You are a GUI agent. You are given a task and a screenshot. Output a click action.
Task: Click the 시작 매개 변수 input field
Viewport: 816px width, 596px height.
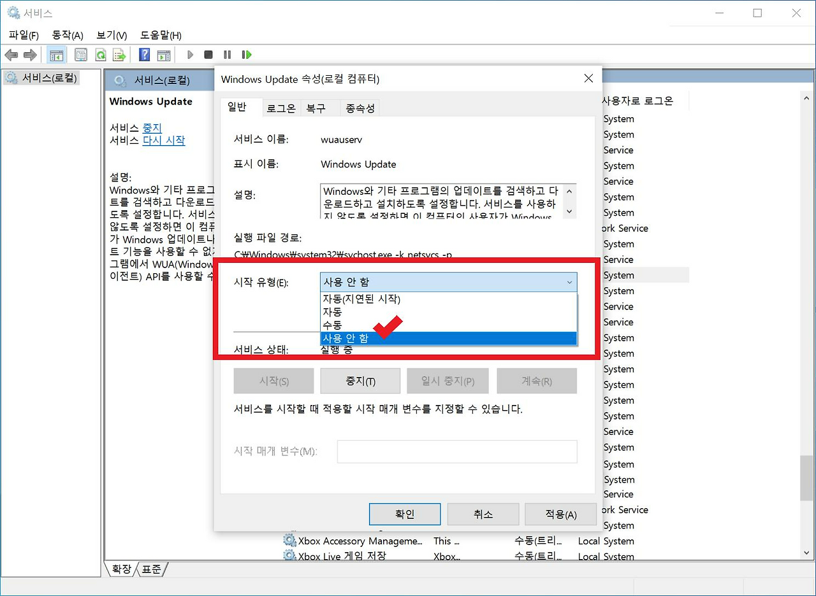pyautogui.click(x=457, y=451)
